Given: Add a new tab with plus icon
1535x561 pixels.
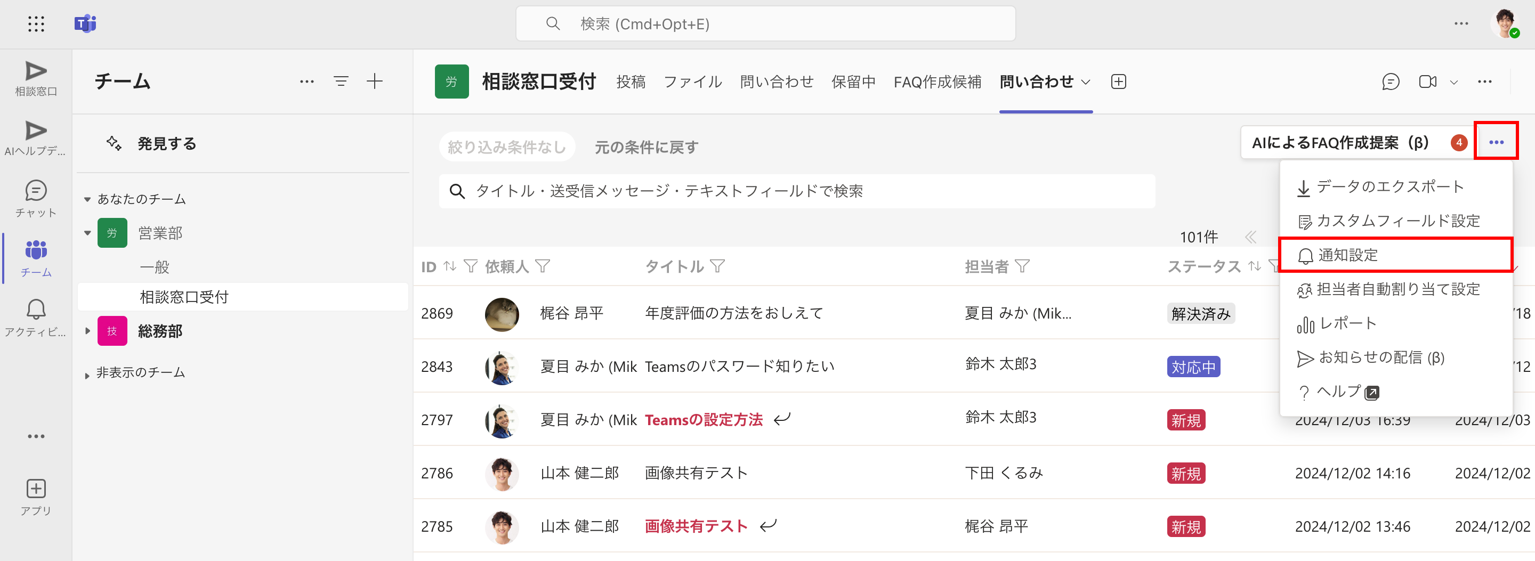Looking at the screenshot, I should tap(1119, 82).
